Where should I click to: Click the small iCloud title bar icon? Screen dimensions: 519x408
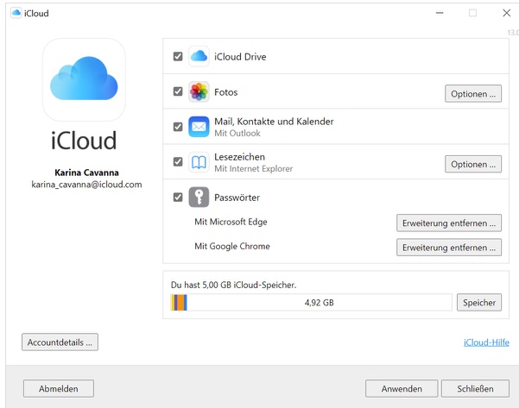point(16,13)
